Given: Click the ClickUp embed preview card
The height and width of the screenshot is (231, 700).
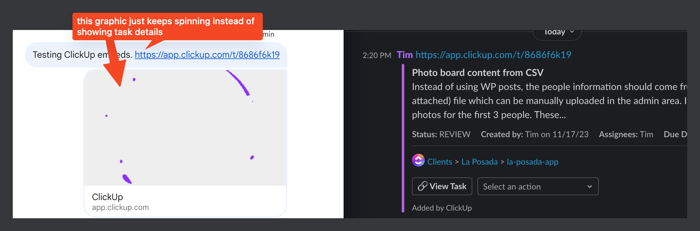Looking at the screenshot, I should point(185,142).
